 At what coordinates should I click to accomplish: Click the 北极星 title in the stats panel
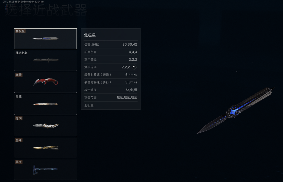(x=90, y=35)
